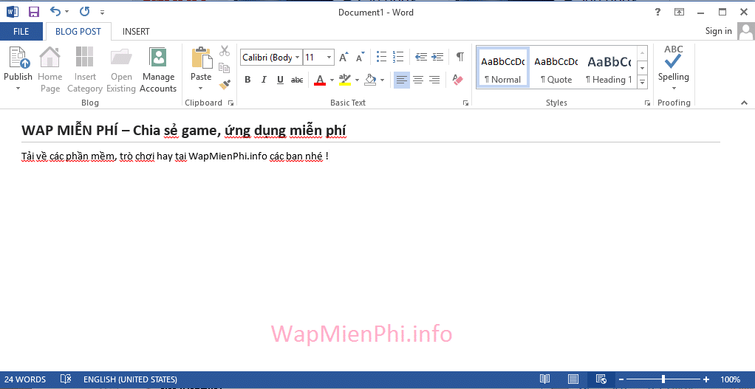Select the BLOG POST tab
Image resolution: width=755 pixels, height=389 pixels.
pos(78,31)
